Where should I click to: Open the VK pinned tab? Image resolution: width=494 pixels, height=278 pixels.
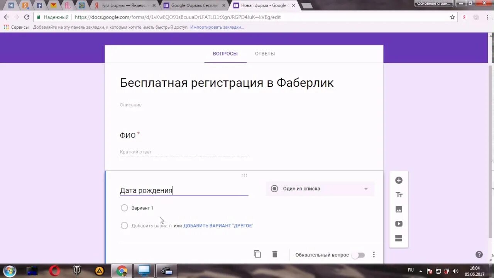pyautogui.click(x=11, y=5)
